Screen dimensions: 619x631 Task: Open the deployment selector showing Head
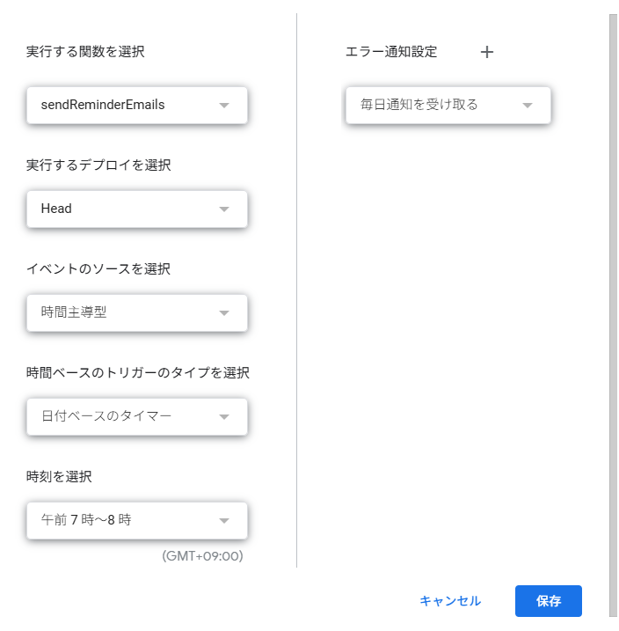[x=137, y=209]
